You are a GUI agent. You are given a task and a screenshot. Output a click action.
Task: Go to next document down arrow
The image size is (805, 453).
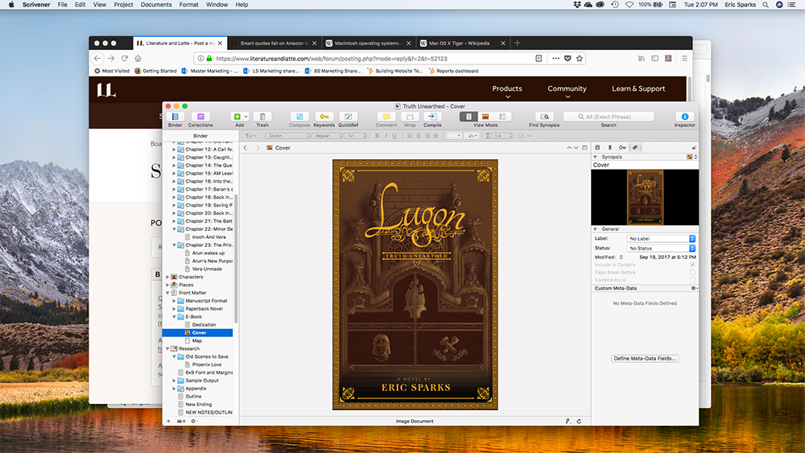(x=576, y=148)
